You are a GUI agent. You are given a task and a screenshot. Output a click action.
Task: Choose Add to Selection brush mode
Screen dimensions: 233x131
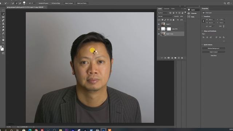tap(16, 3)
